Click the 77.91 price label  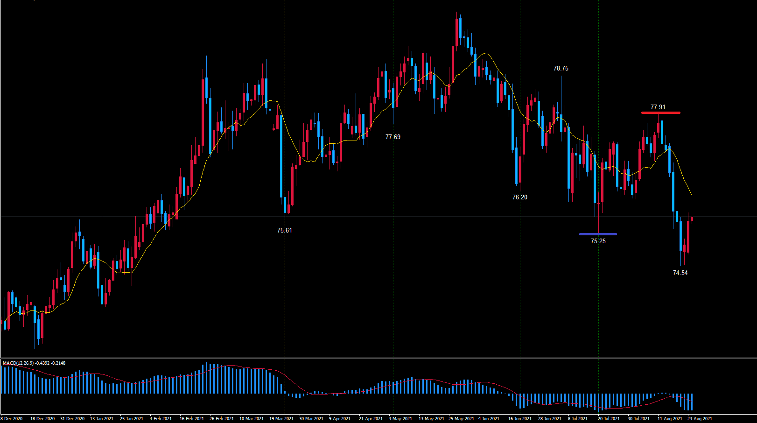tap(658, 107)
